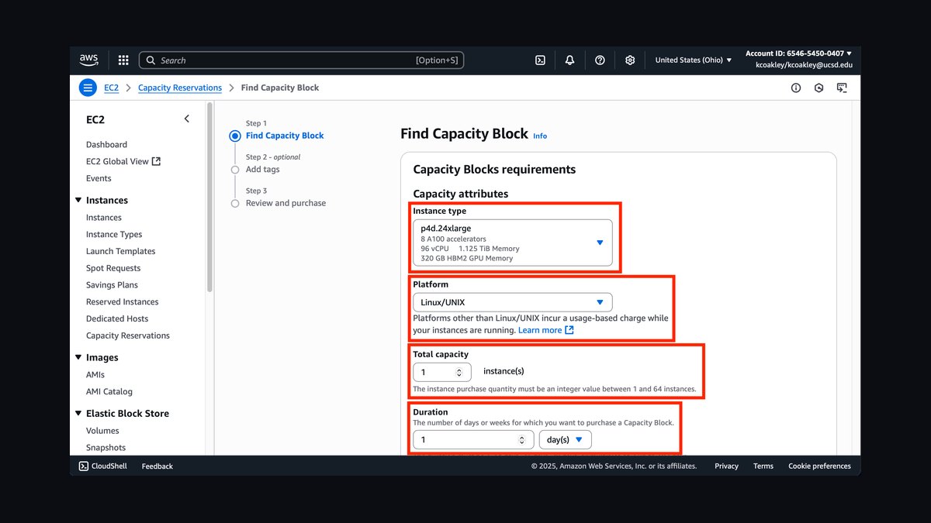Open the AWS home logo
The height and width of the screenshot is (523, 931).
point(88,60)
